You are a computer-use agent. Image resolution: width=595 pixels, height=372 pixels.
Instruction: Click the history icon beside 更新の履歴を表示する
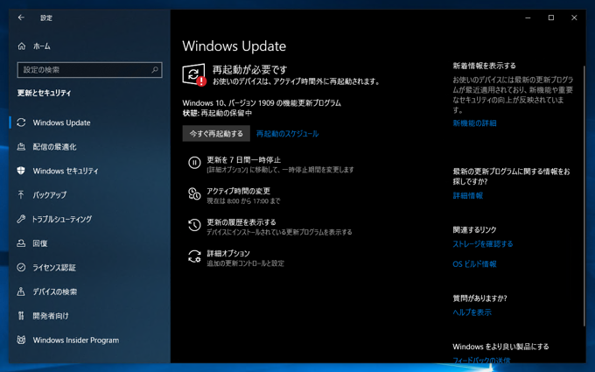point(194,225)
